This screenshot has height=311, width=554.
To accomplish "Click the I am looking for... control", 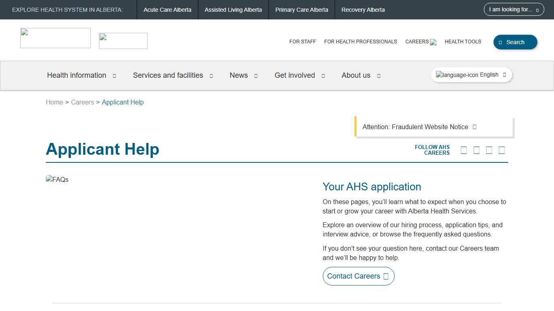I will [513, 9].
